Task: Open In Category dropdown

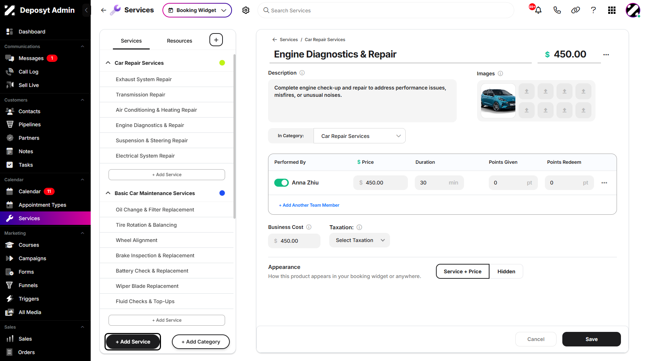Action: click(x=359, y=136)
